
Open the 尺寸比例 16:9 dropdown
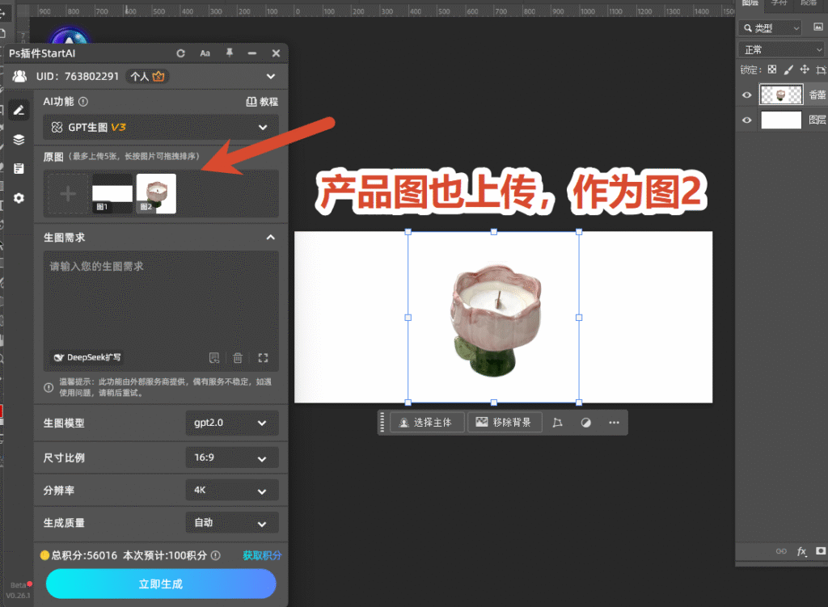232,457
